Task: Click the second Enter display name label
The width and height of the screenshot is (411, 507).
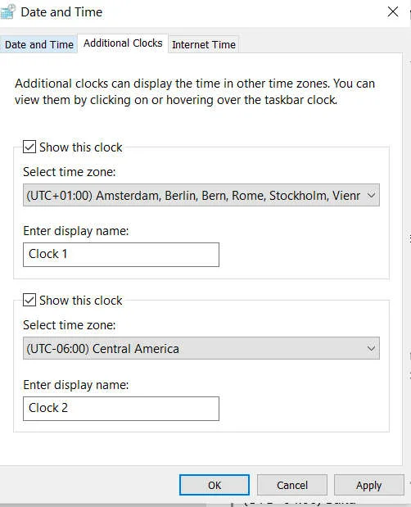Action: tap(76, 385)
